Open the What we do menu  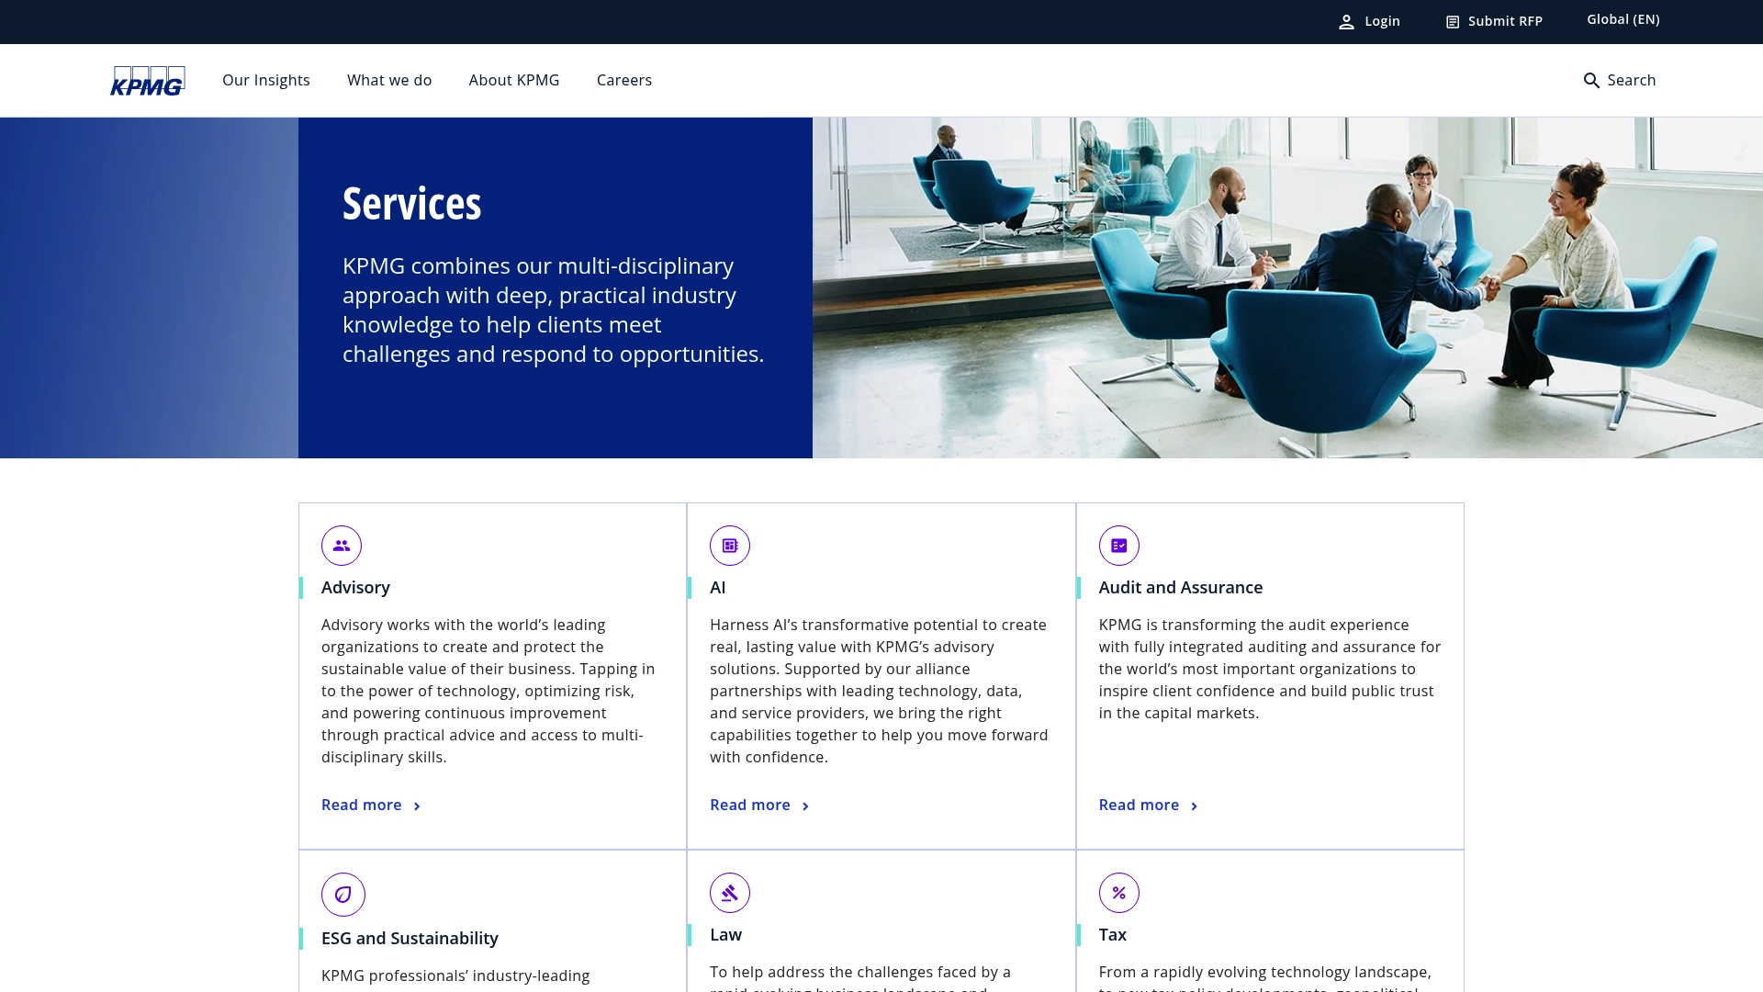pos(389,80)
